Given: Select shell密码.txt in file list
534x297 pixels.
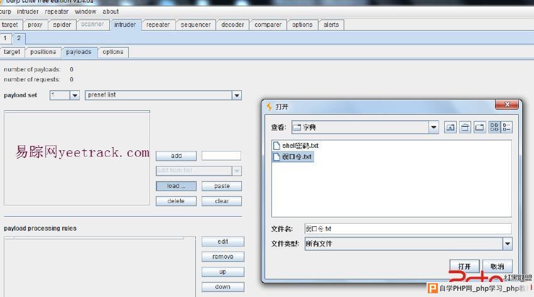Looking at the screenshot, I should coord(296,146).
